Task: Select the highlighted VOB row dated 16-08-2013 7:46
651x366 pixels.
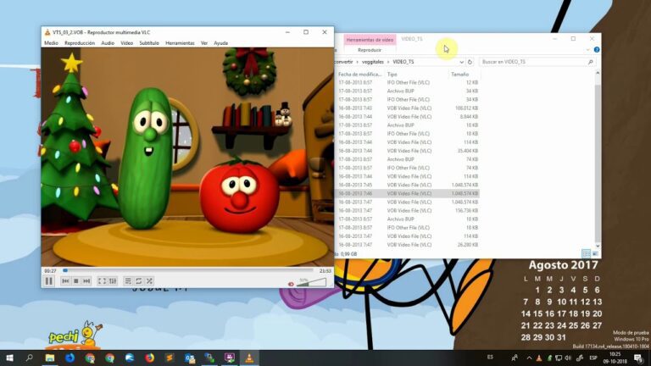Action: (x=407, y=194)
